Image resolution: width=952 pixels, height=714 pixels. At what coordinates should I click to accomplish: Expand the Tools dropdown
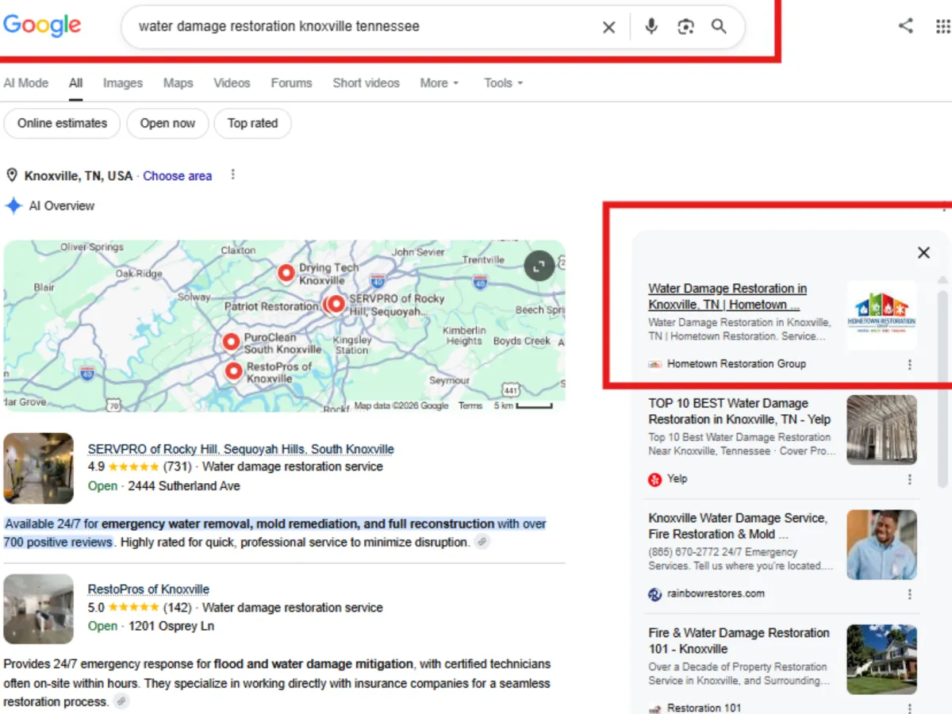click(504, 83)
